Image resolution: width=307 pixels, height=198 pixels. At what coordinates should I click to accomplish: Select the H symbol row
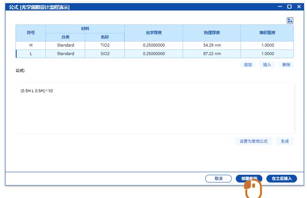[31, 45]
